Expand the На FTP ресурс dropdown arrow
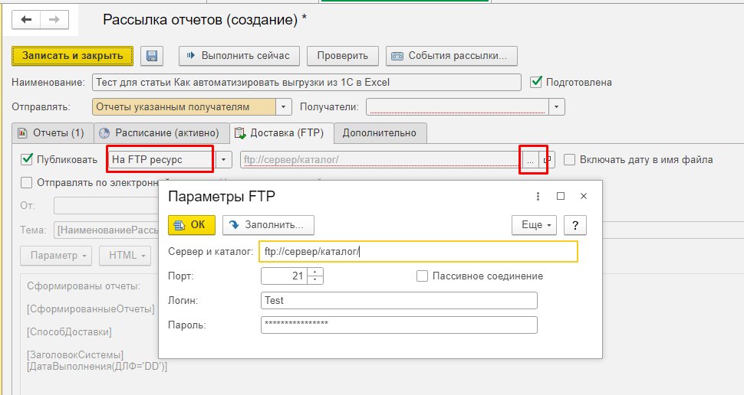This screenshot has height=395, width=744. 223,160
